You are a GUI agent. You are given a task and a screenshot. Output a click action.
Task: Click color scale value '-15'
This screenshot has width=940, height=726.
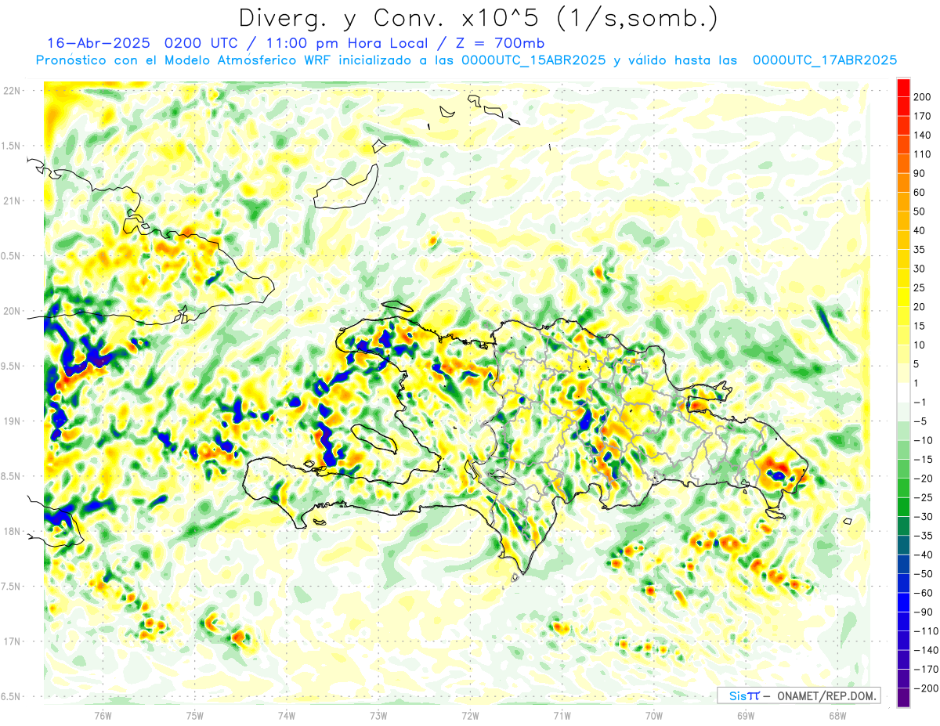[923, 460]
